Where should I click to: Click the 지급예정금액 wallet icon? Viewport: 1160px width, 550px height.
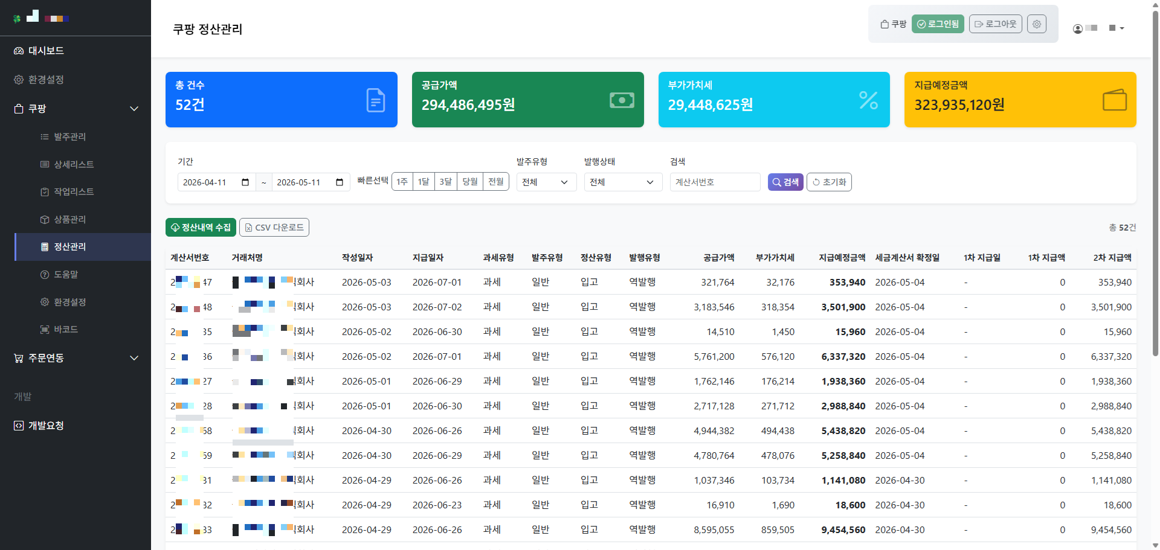click(x=1115, y=100)
